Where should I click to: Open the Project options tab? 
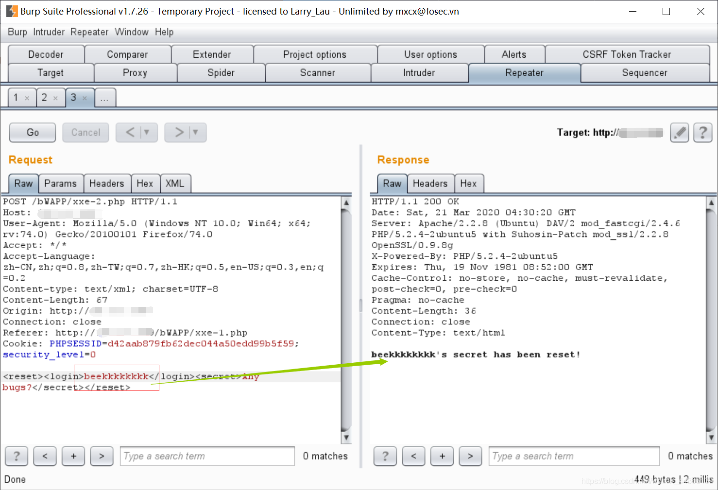315,54
